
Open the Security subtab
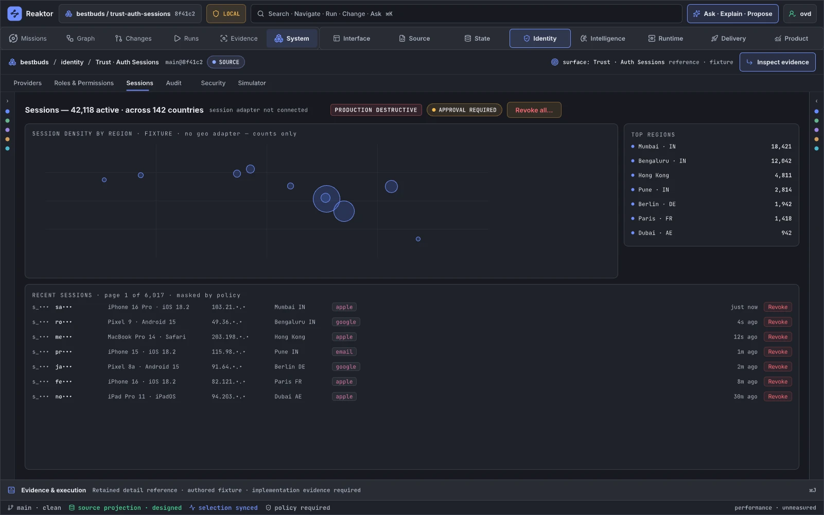(x=213, y=83)
